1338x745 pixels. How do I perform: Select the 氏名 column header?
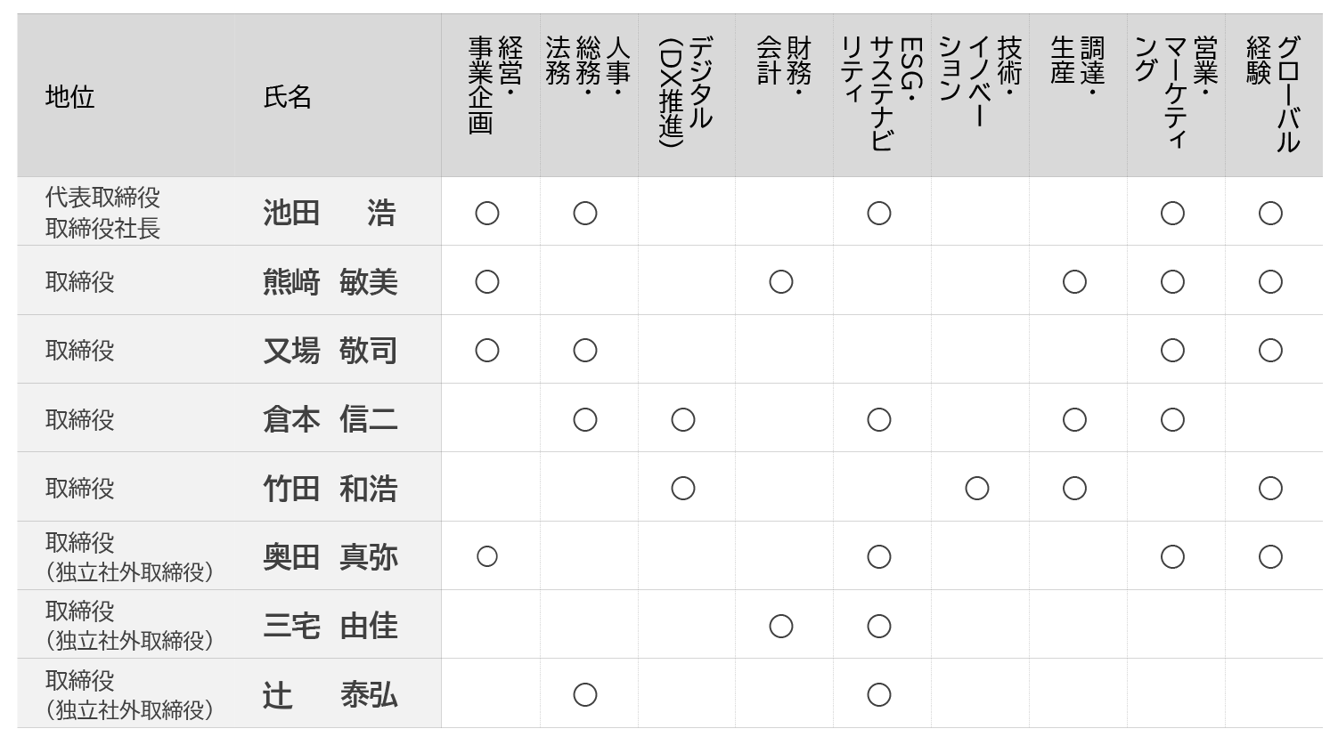click(288, 97)
